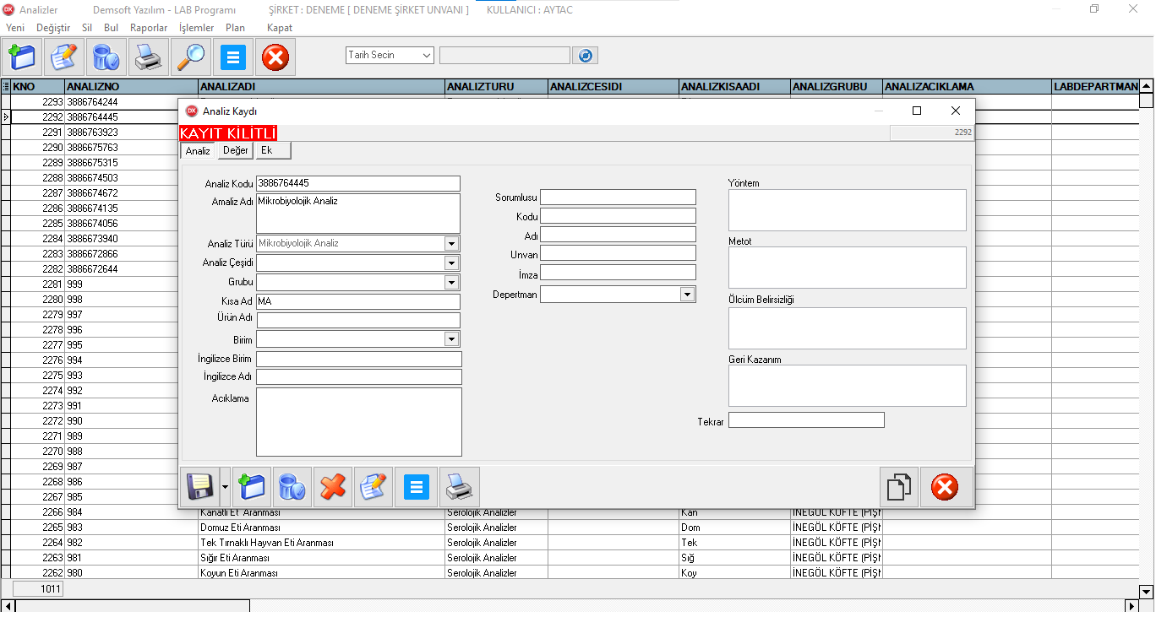1156x617 pixels.
Task: Click the Yöntem text area
Action: 848,210
